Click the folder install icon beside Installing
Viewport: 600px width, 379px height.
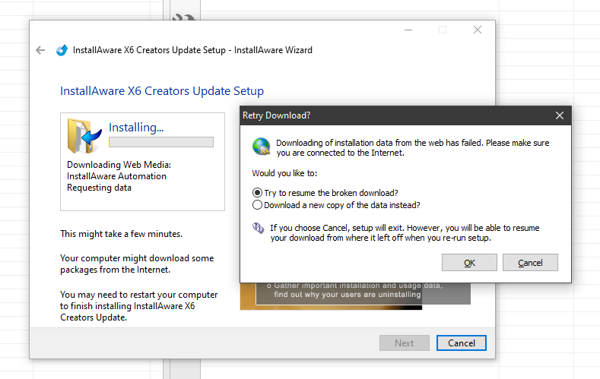(84, 136)
